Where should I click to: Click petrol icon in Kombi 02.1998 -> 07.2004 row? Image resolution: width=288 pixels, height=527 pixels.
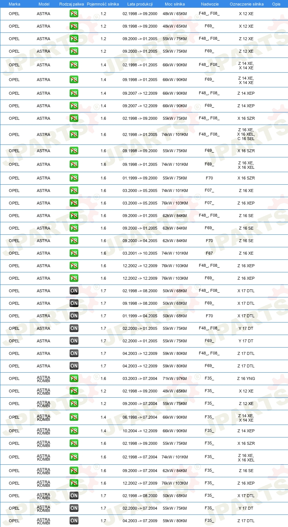coord(74,457)
